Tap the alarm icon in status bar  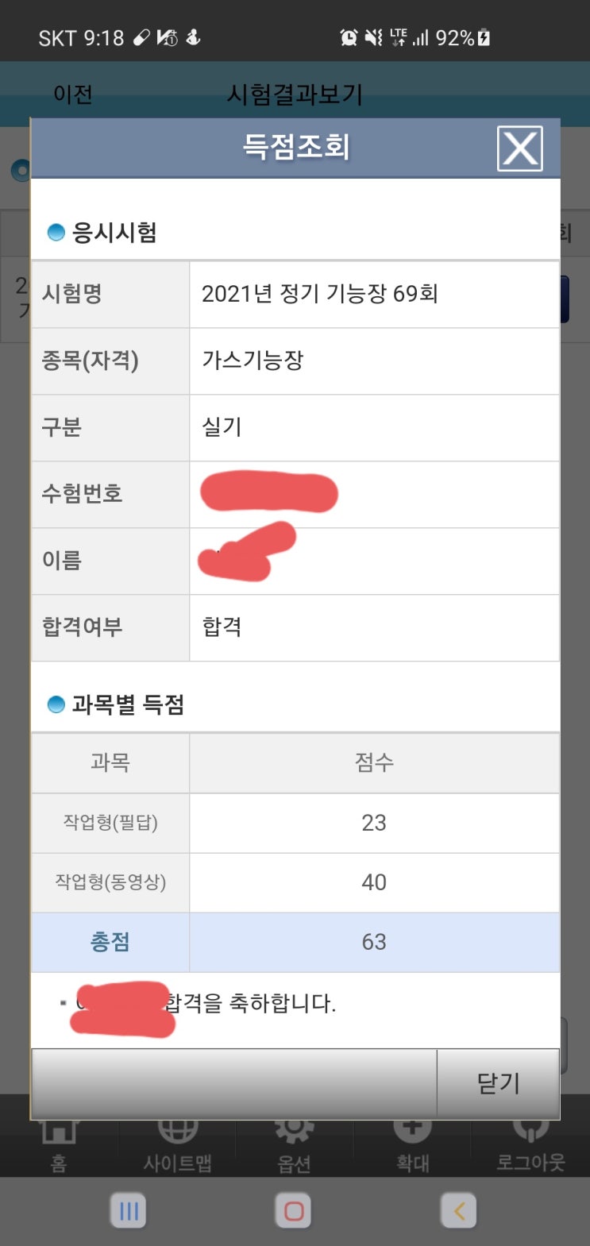[x=349, y=37]
